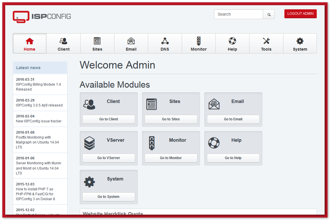331x221 pixels.
Task: Click the search magnifier icon
Action: pos(269,14)
